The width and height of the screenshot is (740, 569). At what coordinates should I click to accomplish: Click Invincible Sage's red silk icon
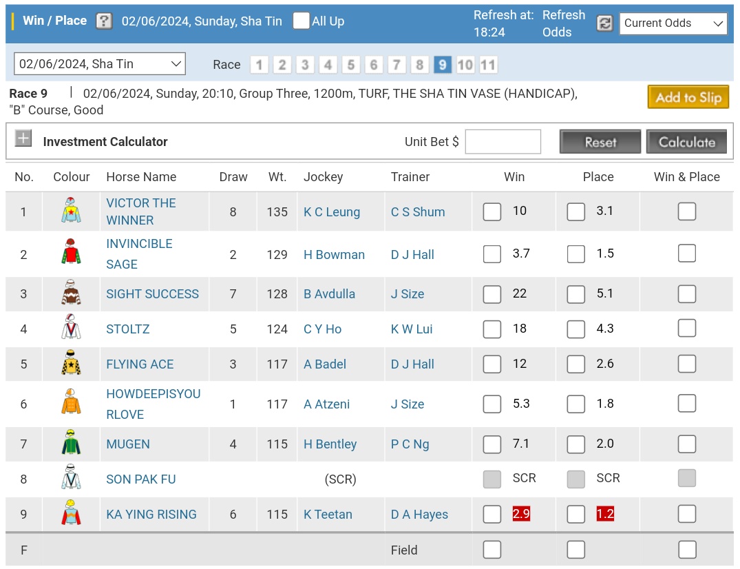[71, 251]
